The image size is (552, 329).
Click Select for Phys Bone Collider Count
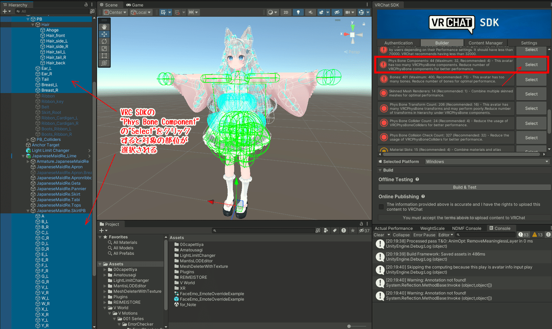pyautogui.click(x=531, y=123)
